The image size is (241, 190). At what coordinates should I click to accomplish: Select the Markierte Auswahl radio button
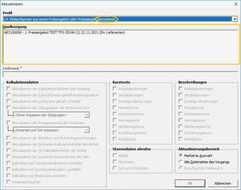point(181,155)
